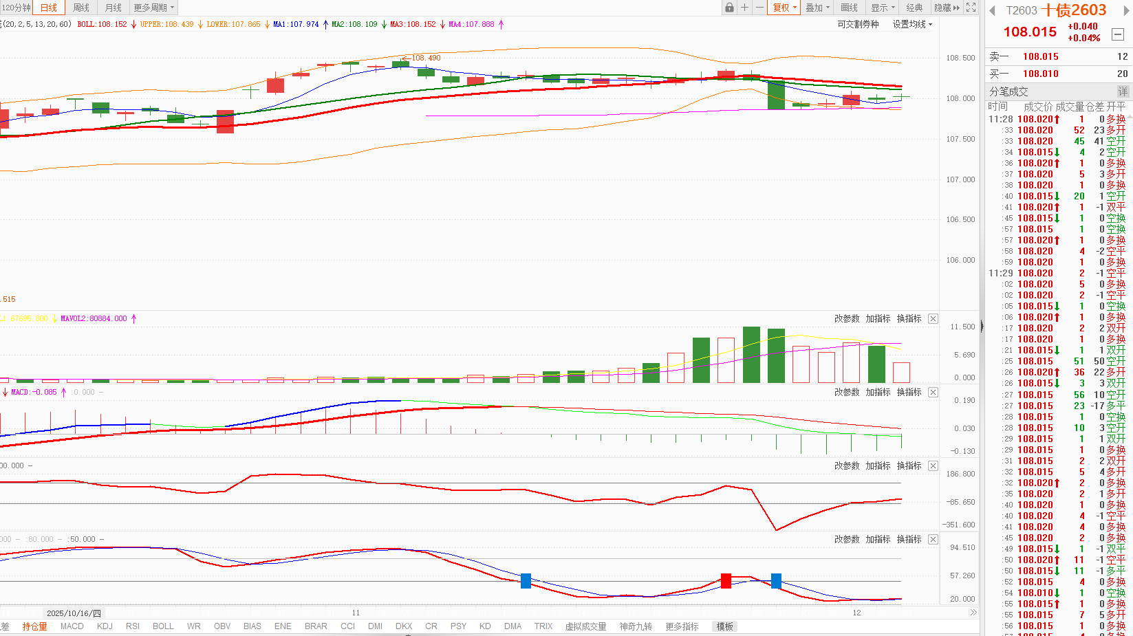The width and height of the screenshot is (1133, 636).
Task: Click the timeline scroll-right chevron
Action: [973, 612]
